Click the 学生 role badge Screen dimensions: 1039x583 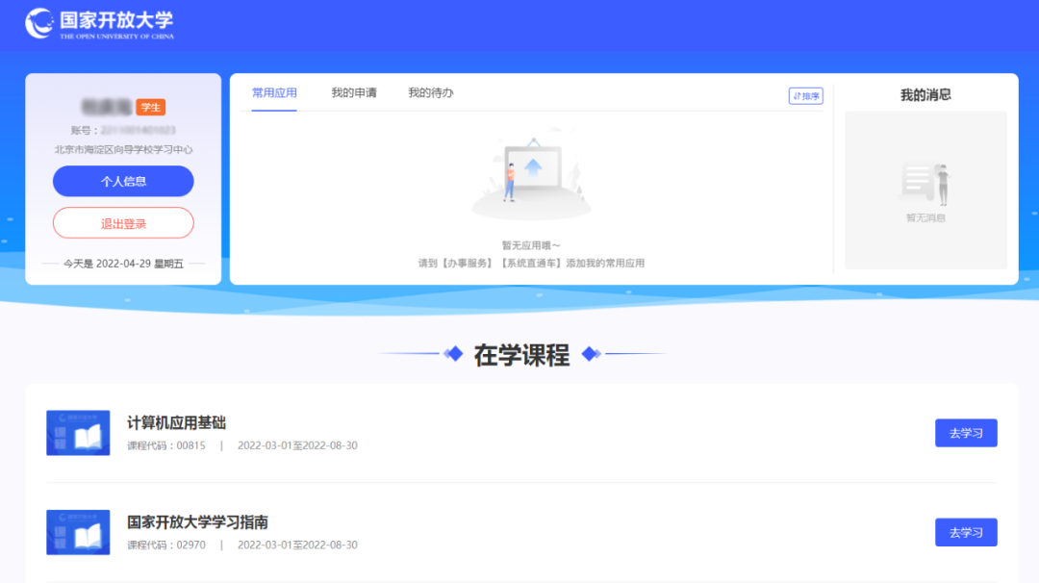pos(150,108)
